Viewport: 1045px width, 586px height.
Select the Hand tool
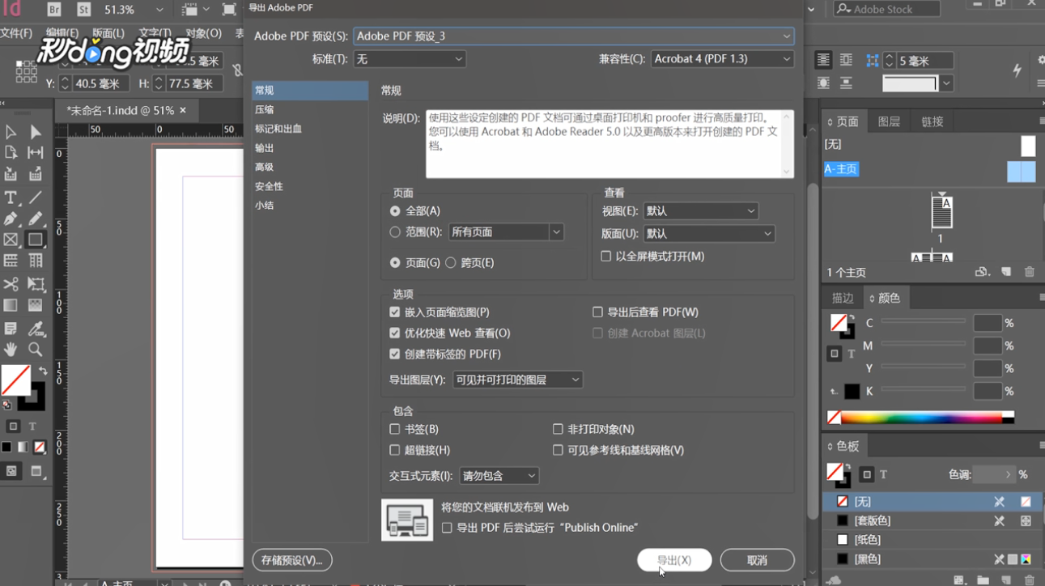click(x=11, y=350)
